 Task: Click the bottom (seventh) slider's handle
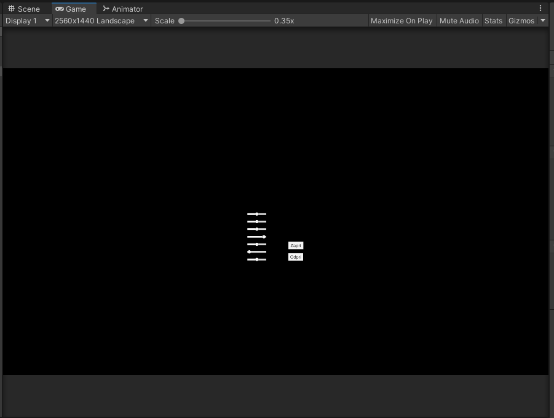[257, 259]
